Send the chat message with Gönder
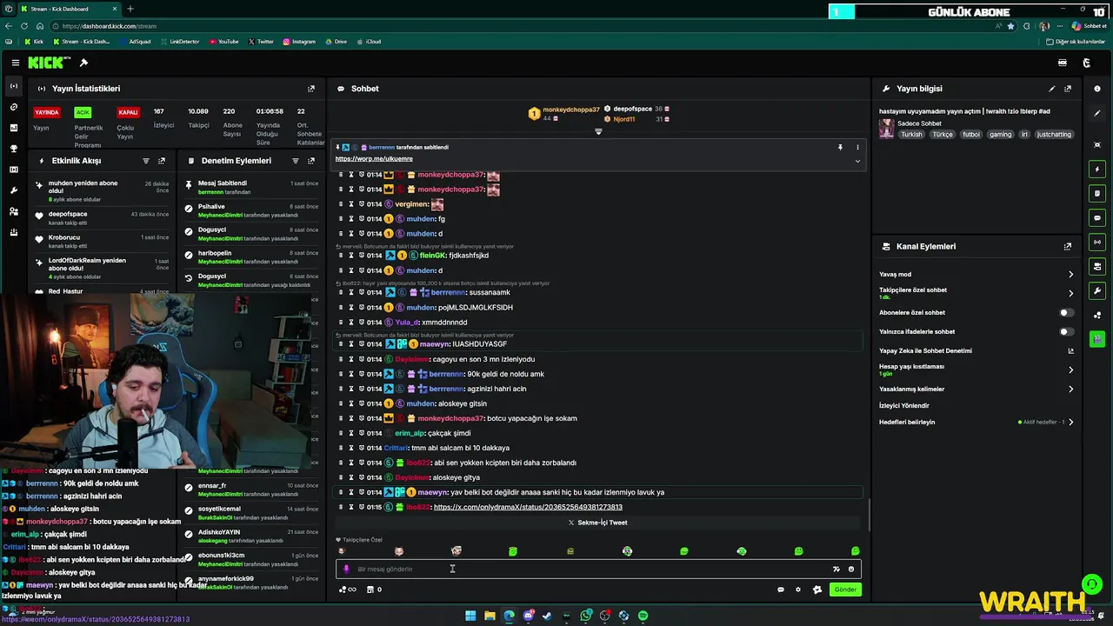The image size is (1113, 626). pyautogui.click(x=846, y=589)
